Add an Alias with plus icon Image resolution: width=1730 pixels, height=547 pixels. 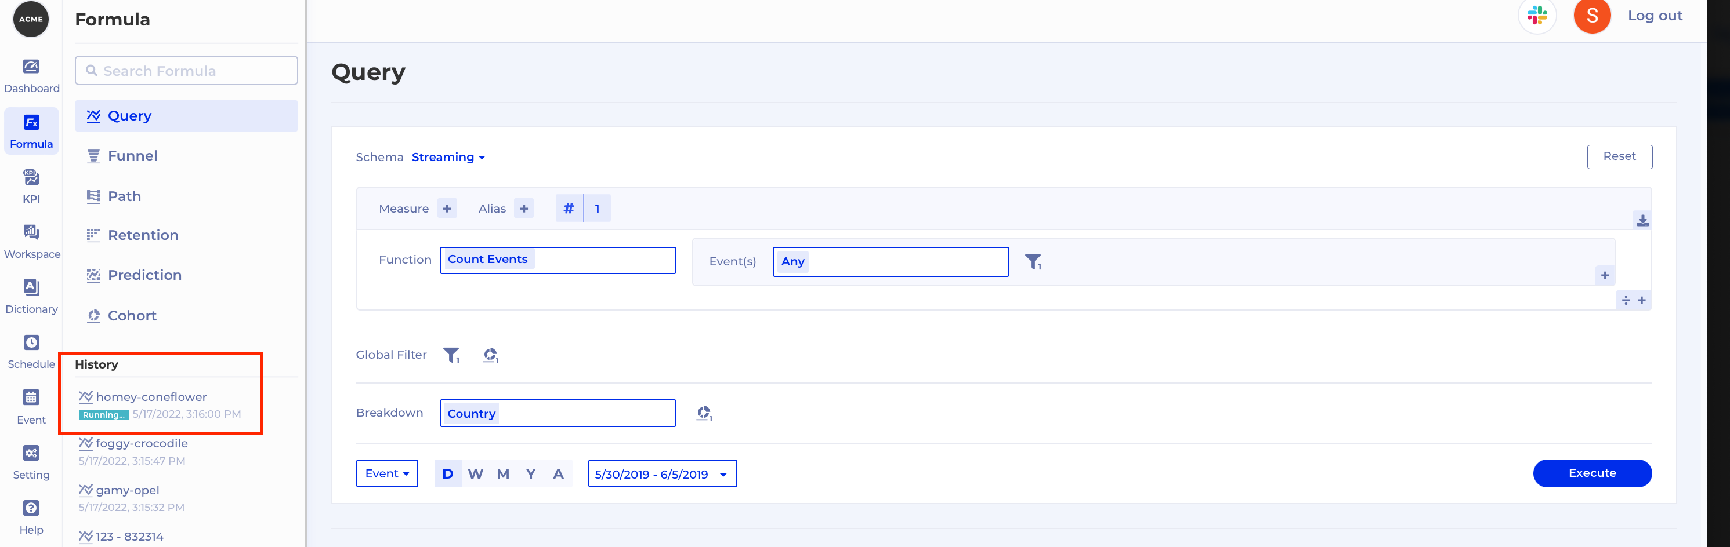[524, 208]
